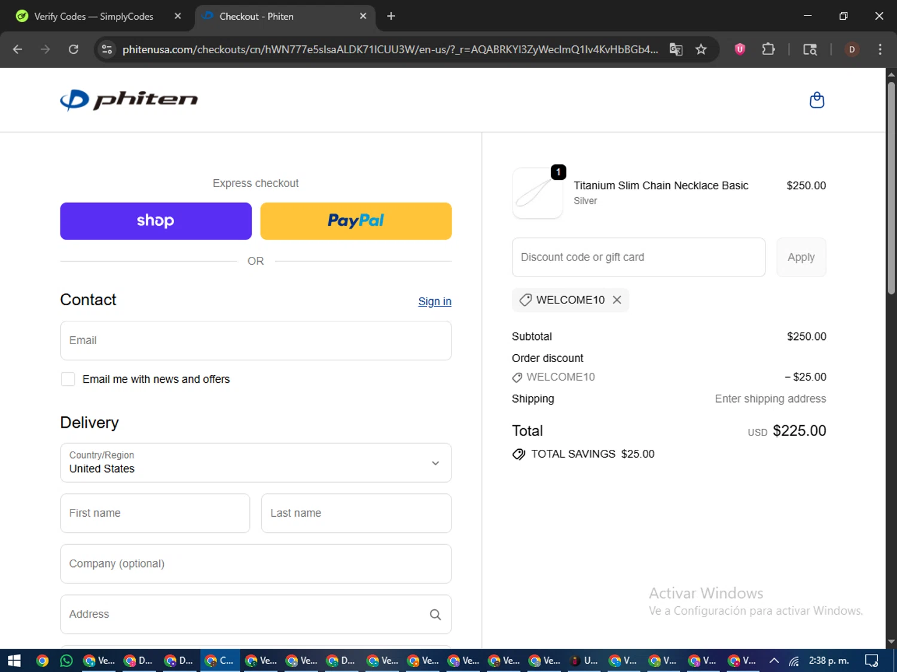Open the Windows notification center
897x672 pixels.
point(872,661)
